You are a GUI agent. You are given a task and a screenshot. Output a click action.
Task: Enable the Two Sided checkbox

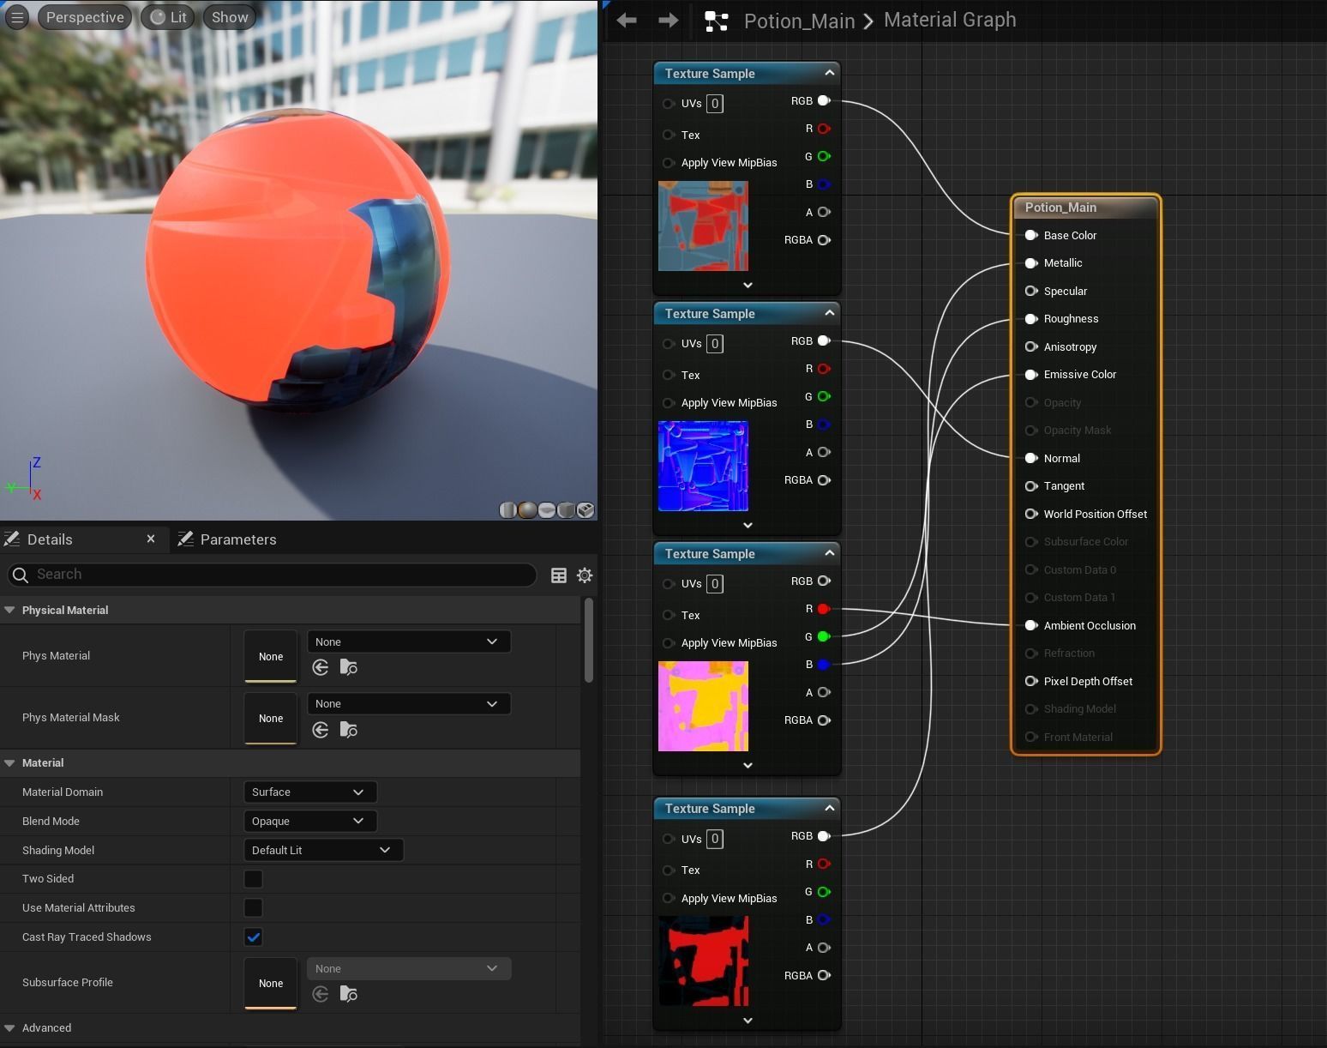coord(253,879)
